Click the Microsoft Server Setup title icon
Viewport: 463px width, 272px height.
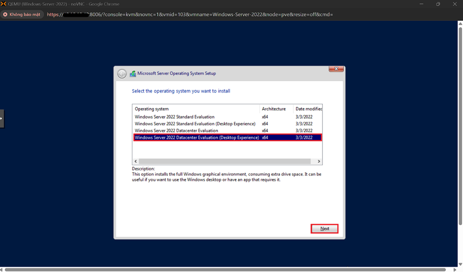tap(133, 74)
